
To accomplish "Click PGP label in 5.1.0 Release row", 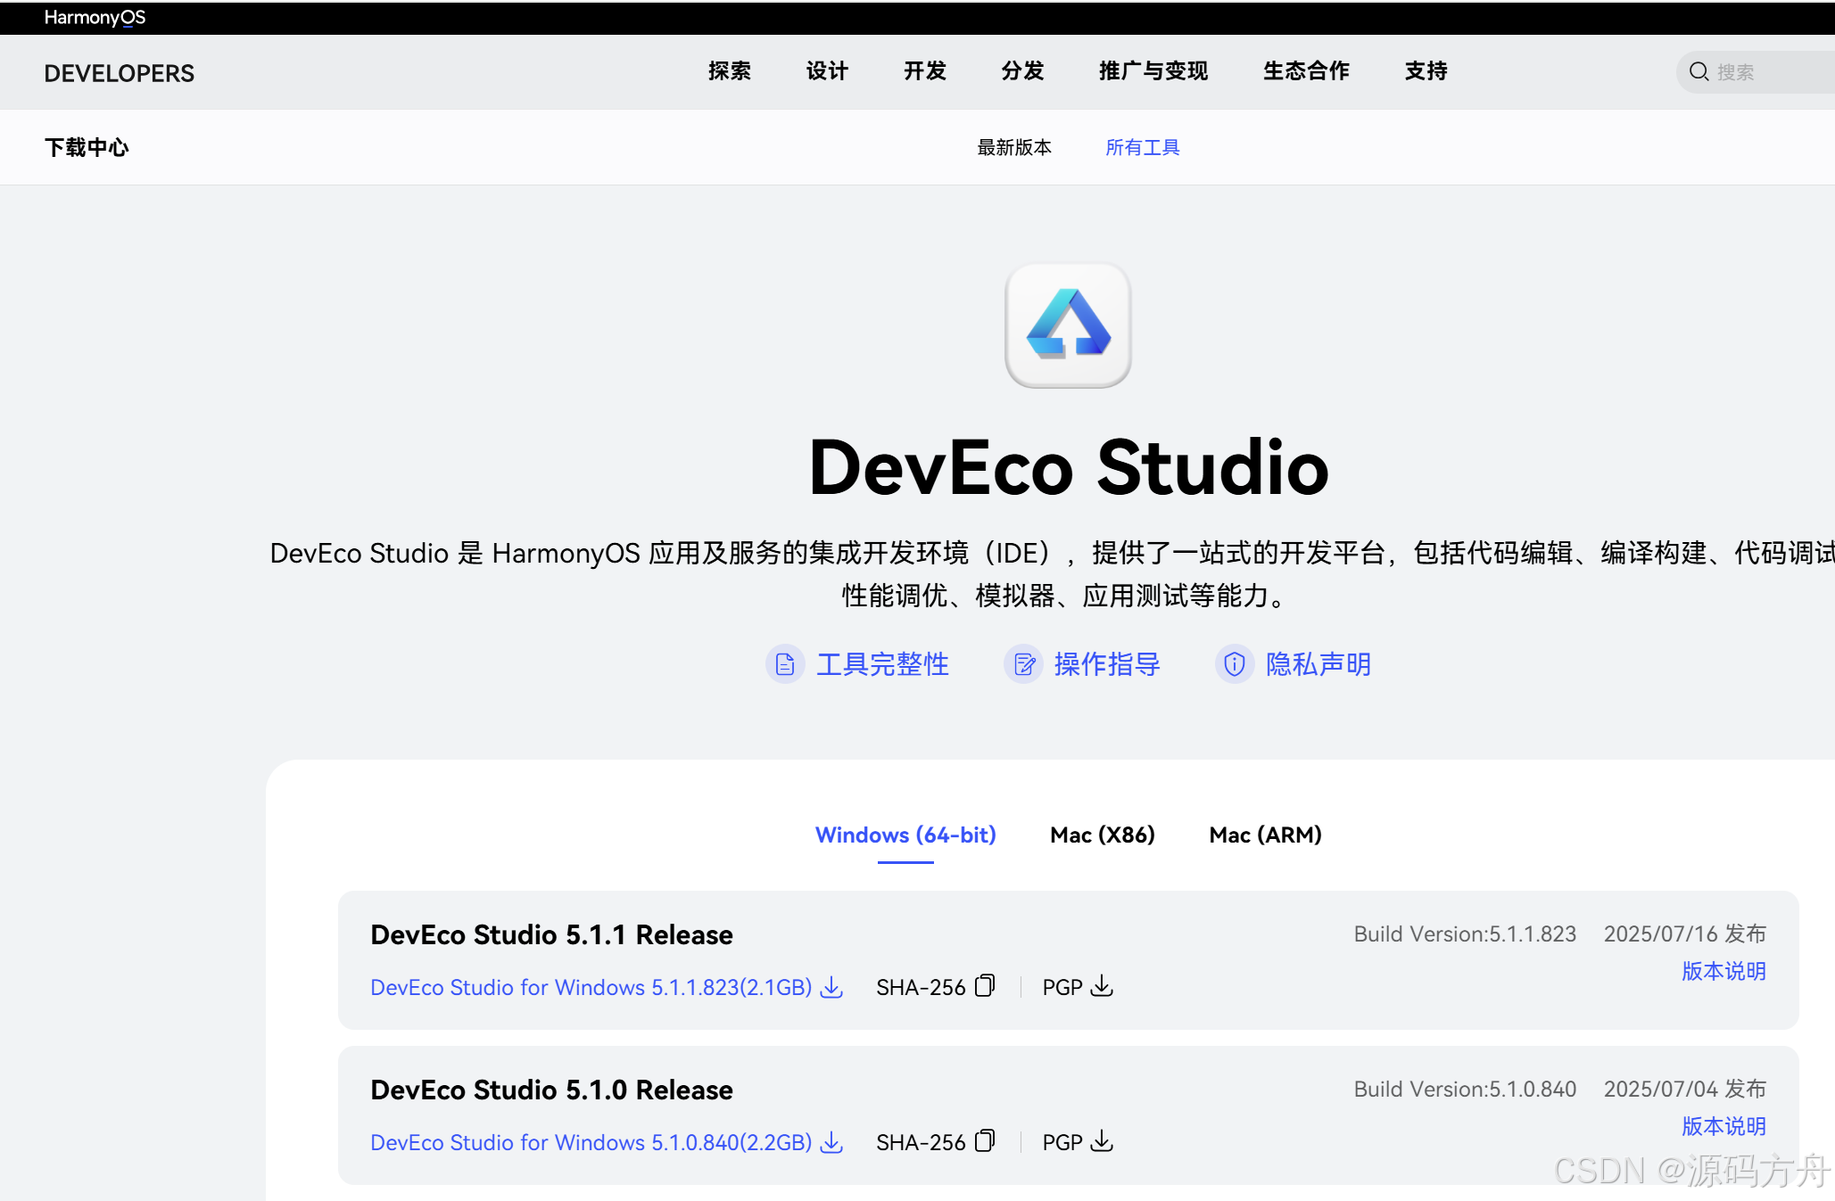I will pyautogui.click(x=1062, y=1142).
